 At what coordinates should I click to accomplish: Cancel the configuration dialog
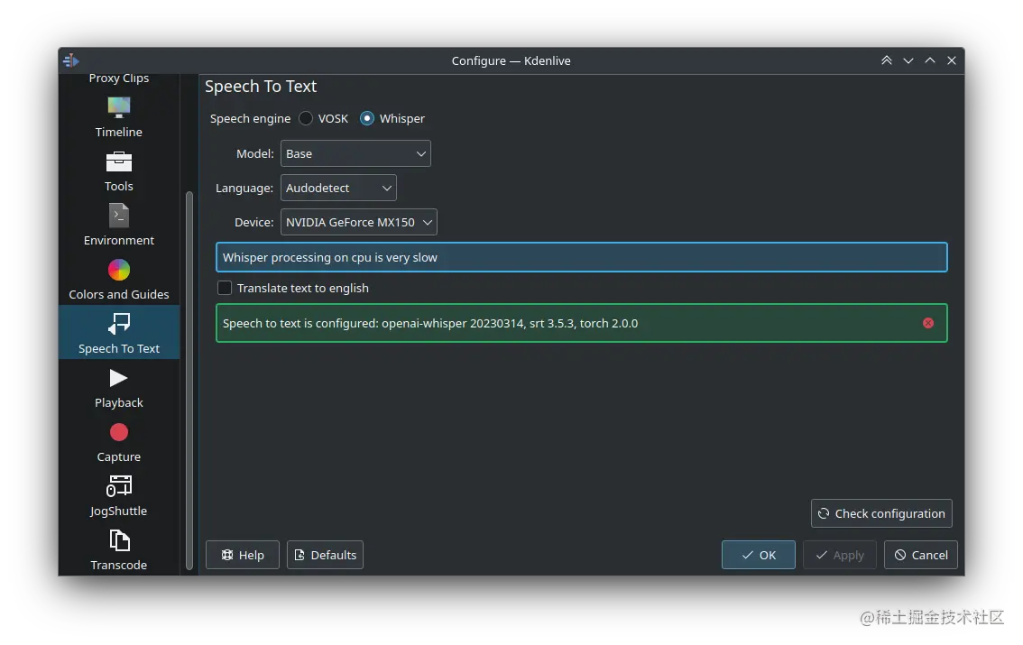[920, 555]
